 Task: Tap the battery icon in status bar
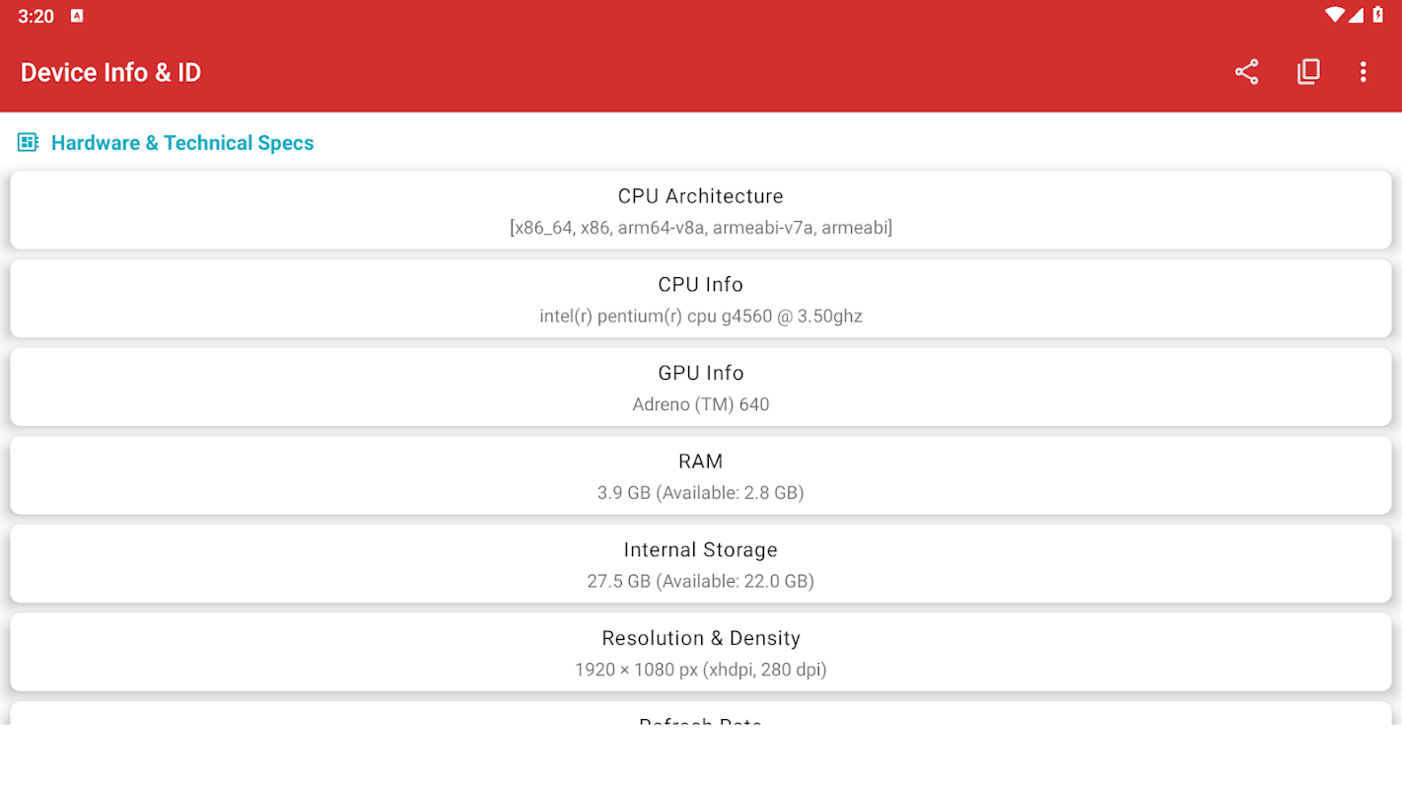point(1377,15)
